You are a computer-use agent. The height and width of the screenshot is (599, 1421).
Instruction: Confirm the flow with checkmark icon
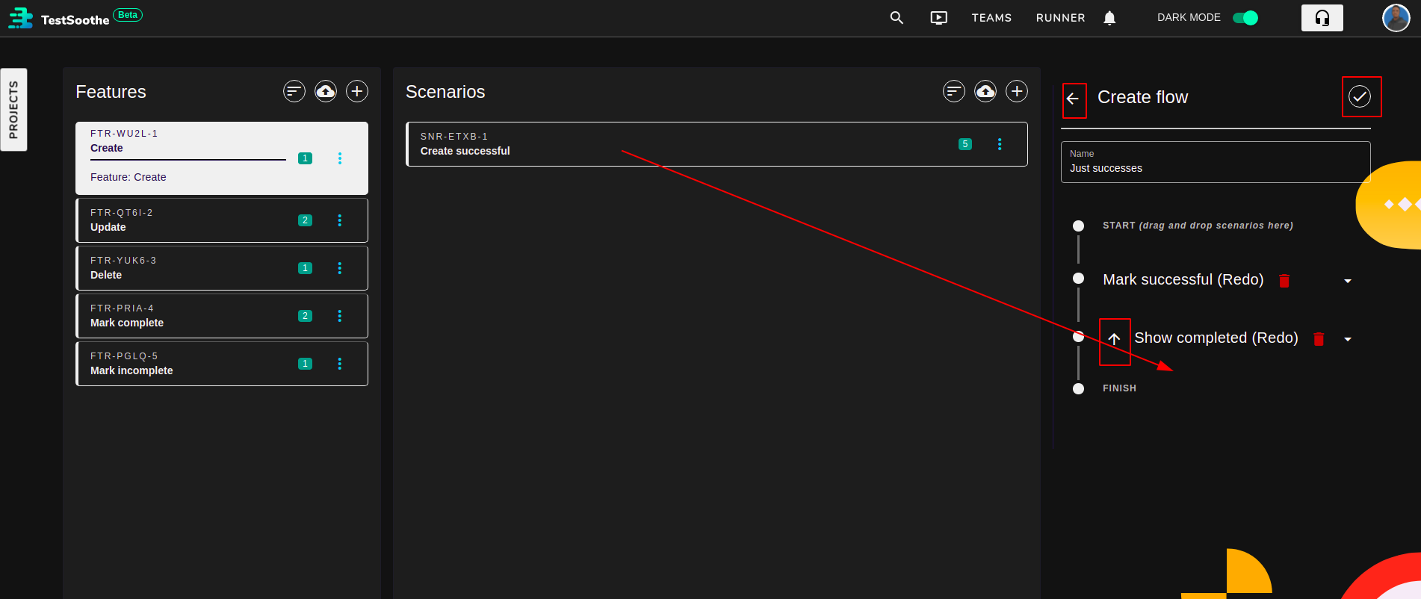[1360, 96]
